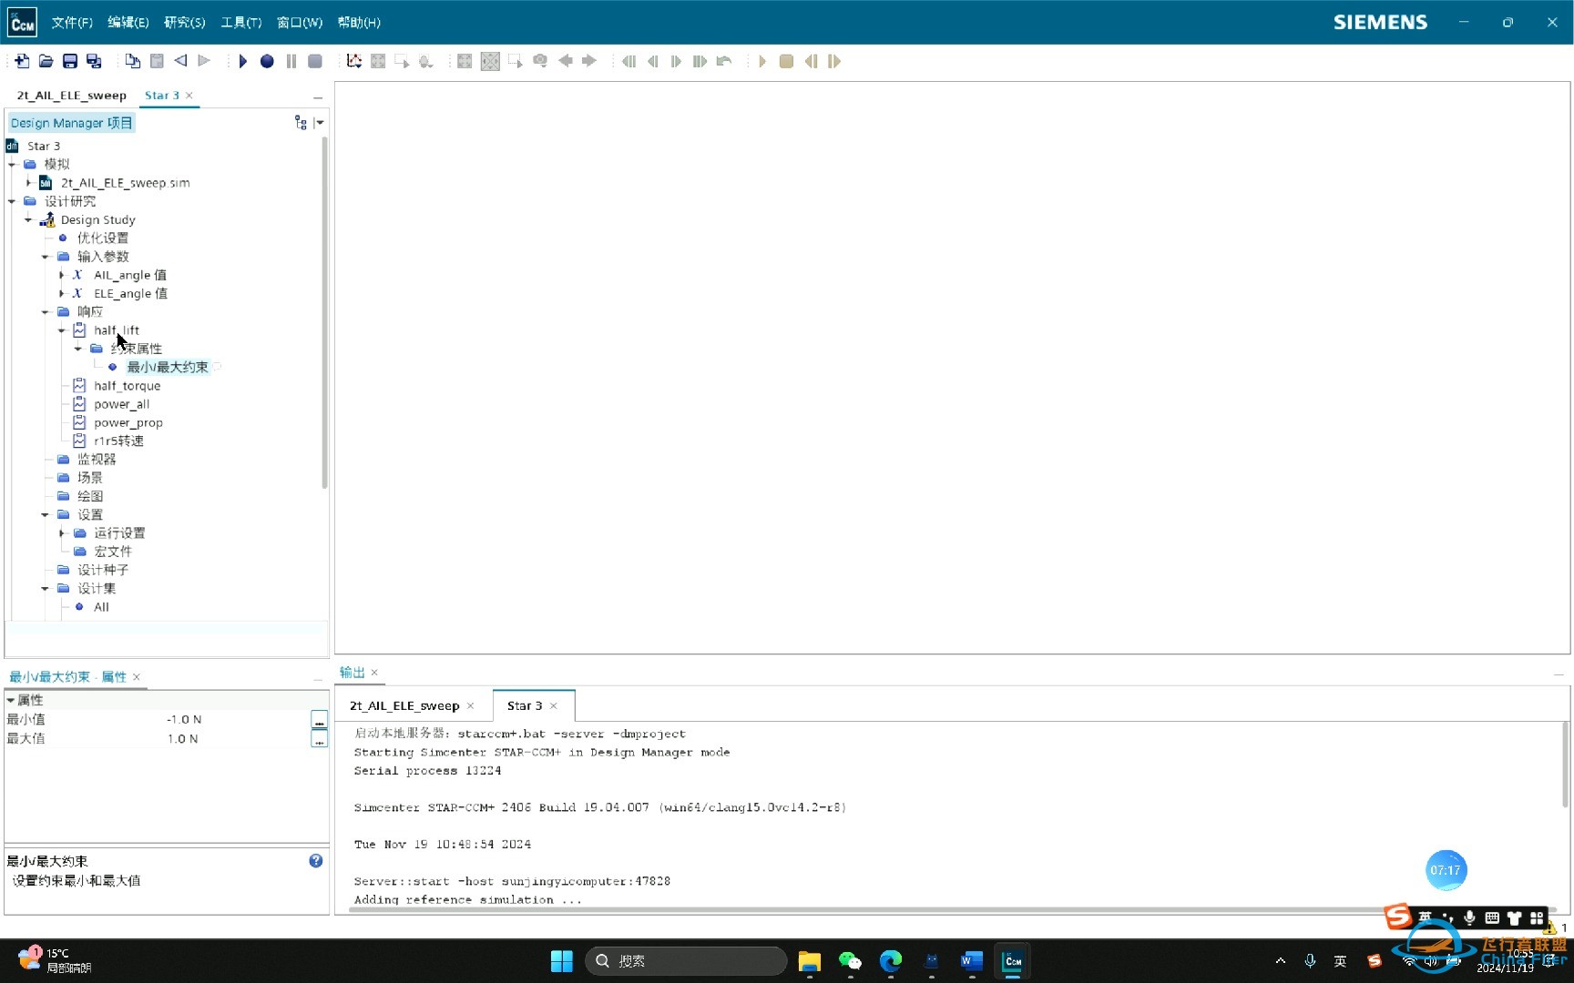The image size is (1574, 983).
Task: Click the 最大值 value field 1.0 N
Action: pyautogui.click(x=237, y=738)
